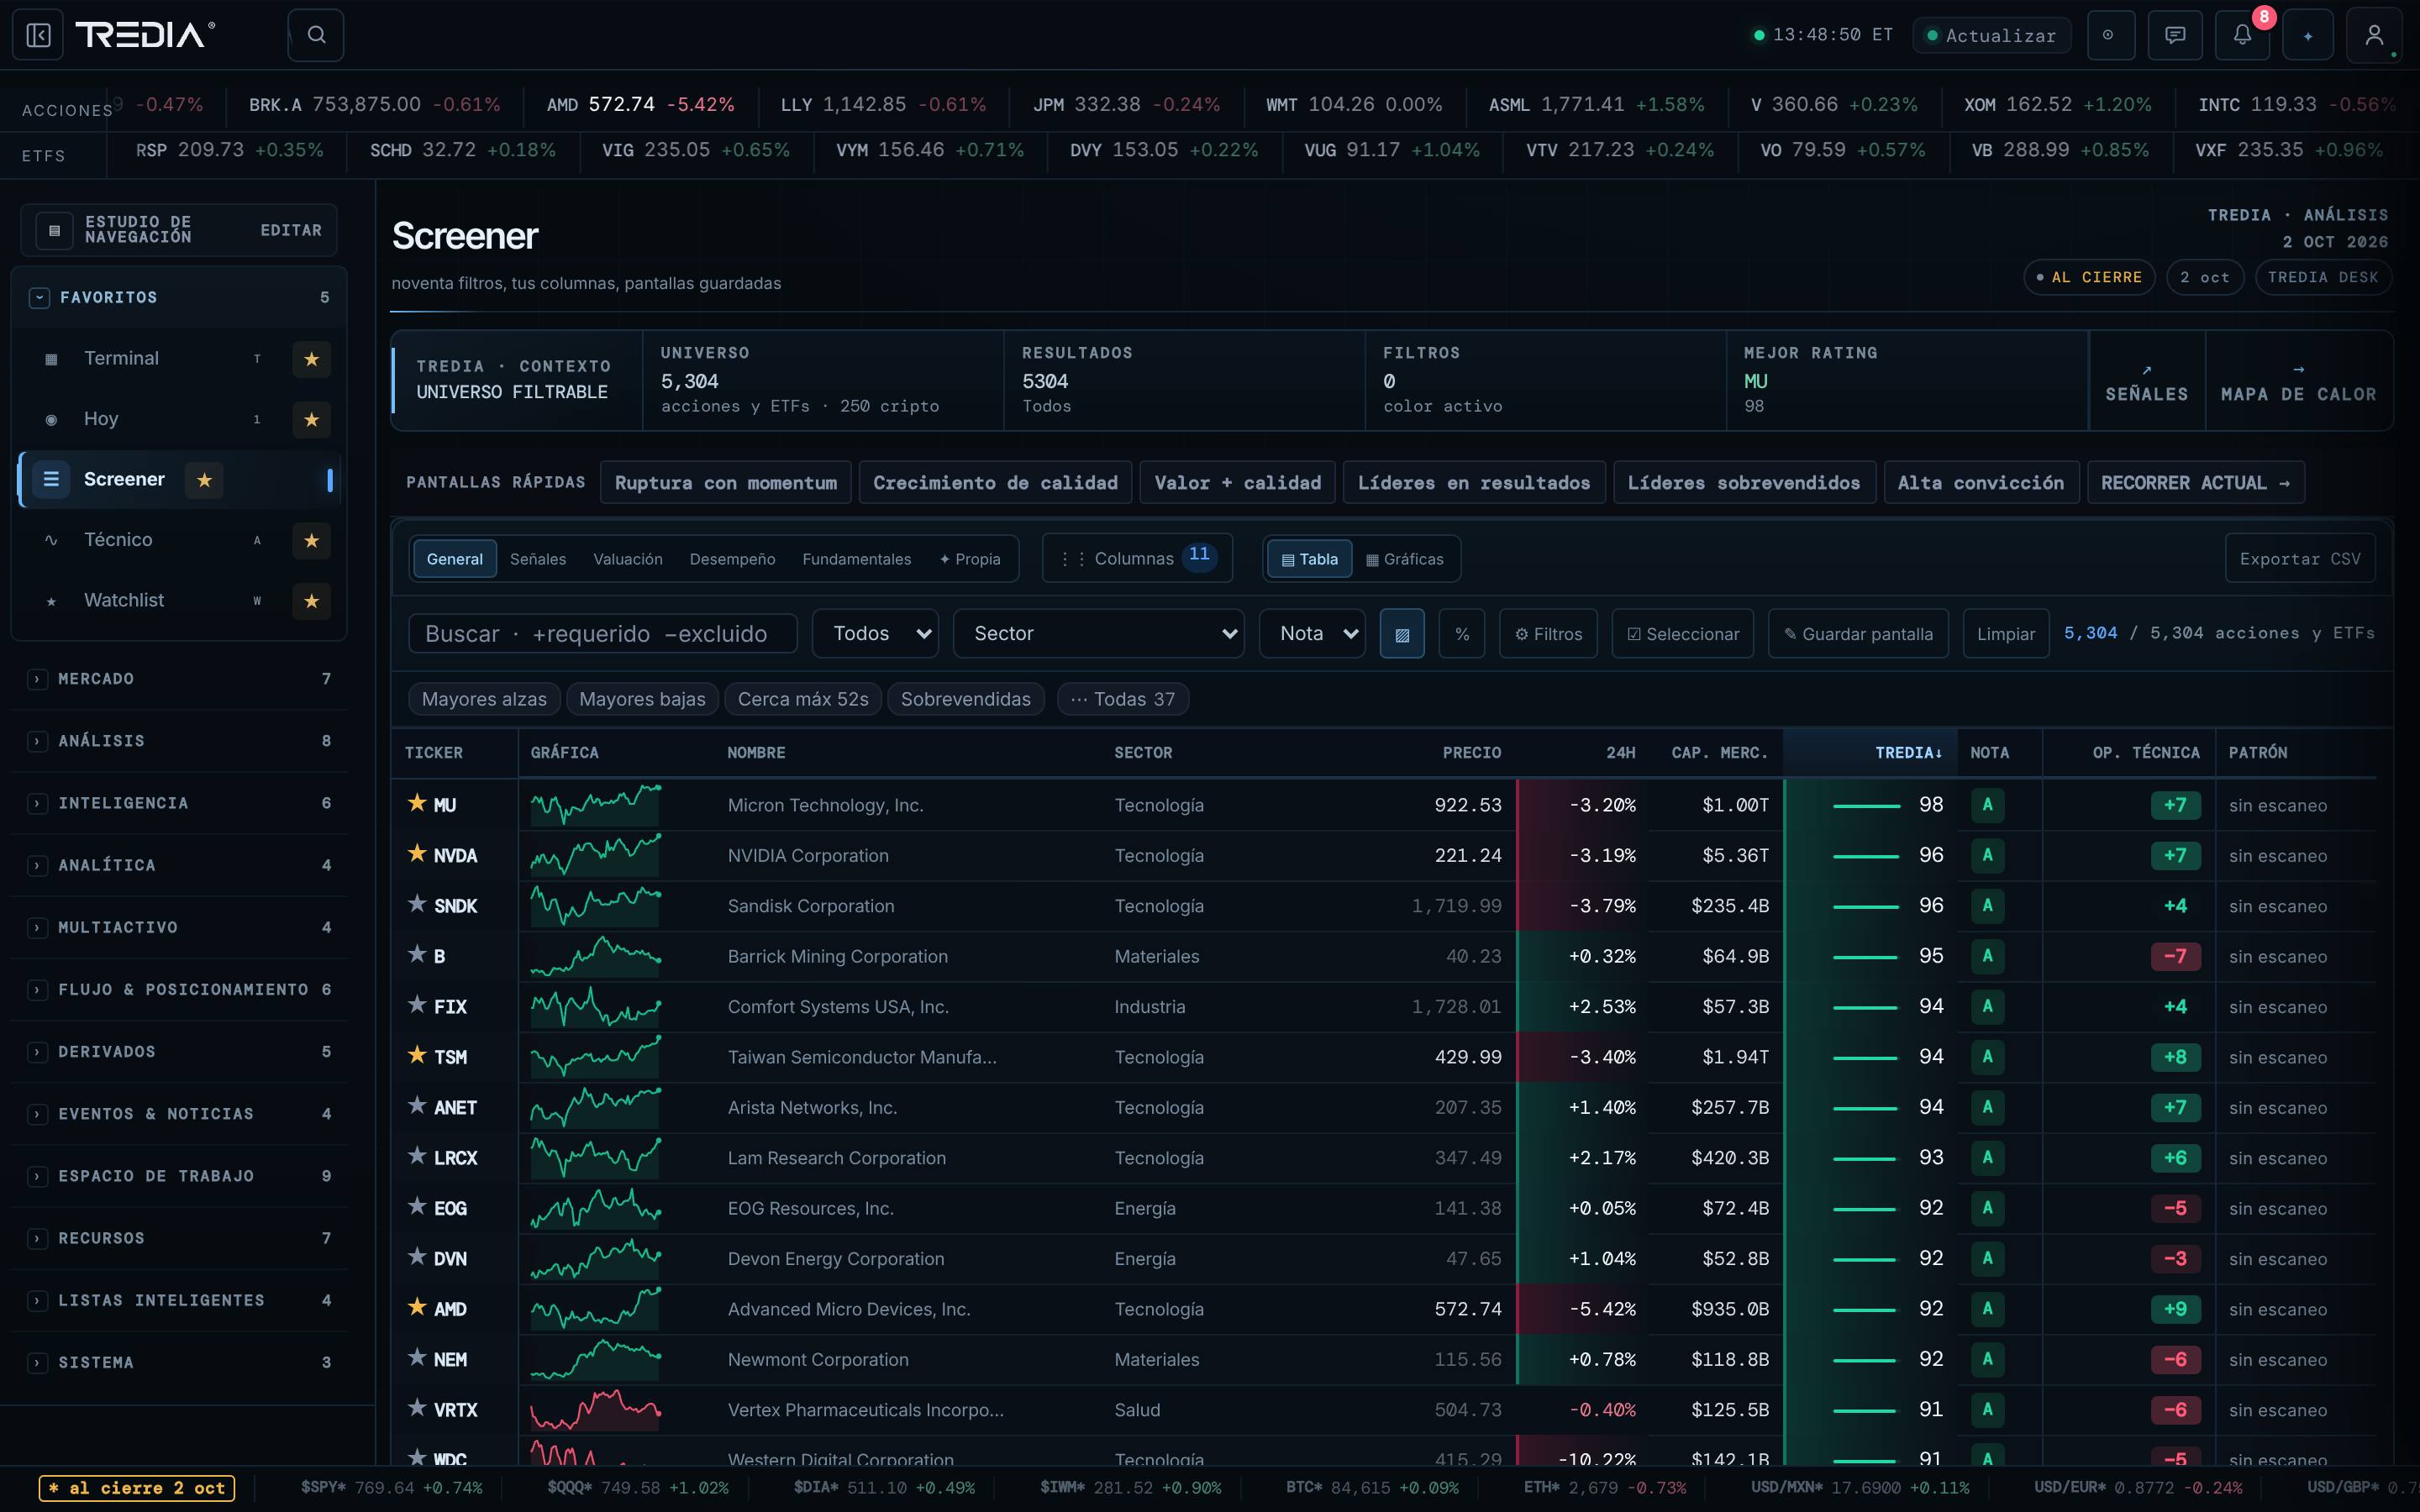Toggle the favorite star for SNDK

click(417, 904)
